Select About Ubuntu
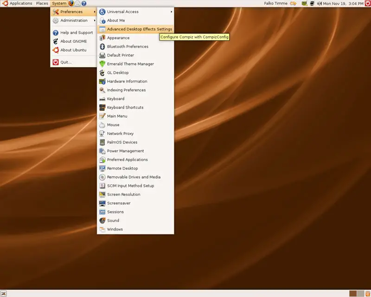Viewport: 371px width, 297px height. click(74, 50)
